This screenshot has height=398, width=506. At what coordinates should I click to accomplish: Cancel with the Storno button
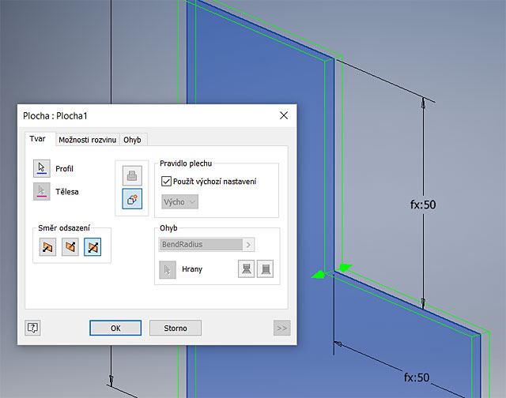pyautogui.click(x=176, y=328)
